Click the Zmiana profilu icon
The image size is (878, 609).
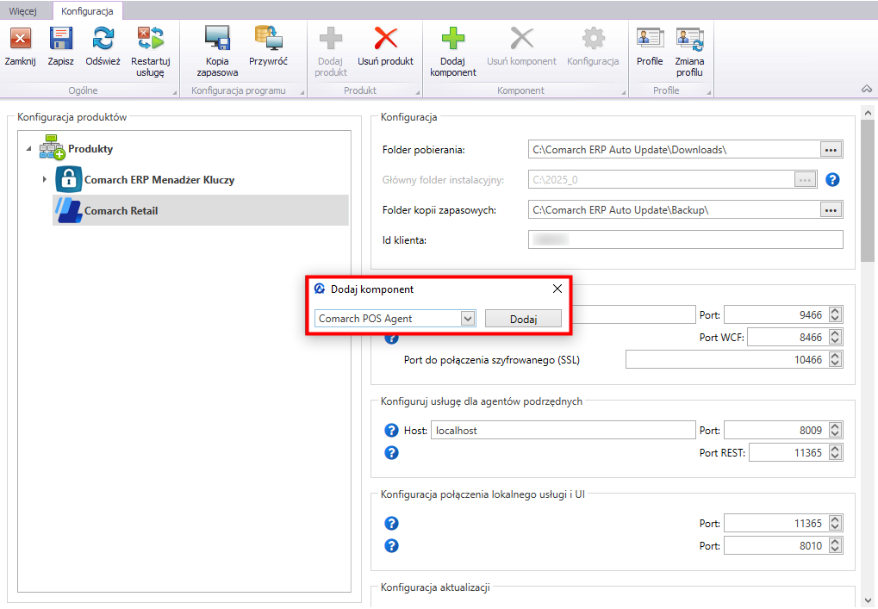pyautogui.click(x=689, y=39)
